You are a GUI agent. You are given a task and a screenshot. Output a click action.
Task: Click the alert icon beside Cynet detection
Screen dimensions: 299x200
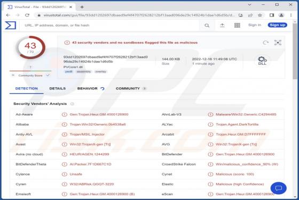click(210, 174)
